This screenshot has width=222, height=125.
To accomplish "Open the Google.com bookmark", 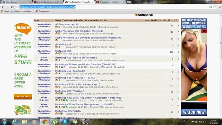I will (42, 11).
